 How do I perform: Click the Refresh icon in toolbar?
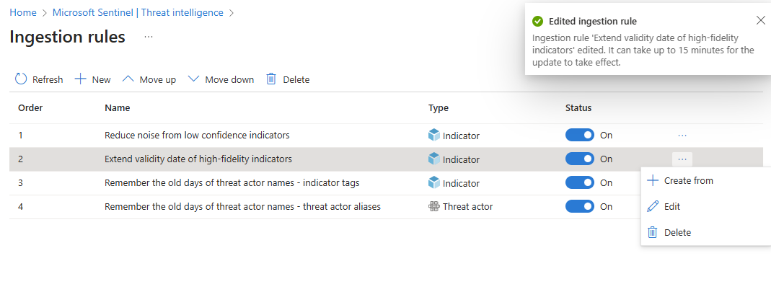[21, 79]
